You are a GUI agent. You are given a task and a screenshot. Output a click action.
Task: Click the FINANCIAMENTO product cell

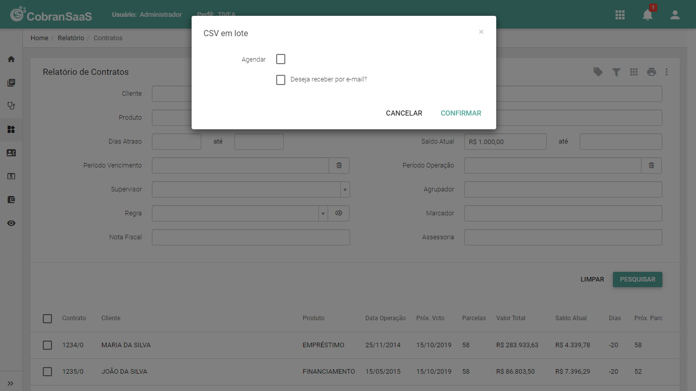click(329, 372)
